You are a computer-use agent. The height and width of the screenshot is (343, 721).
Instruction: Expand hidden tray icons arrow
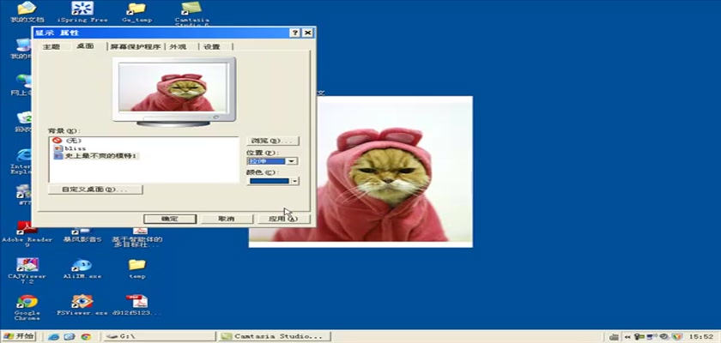pyautogui.click(x=627, y=337)
